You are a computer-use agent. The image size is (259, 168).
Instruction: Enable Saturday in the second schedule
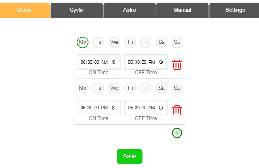coord(162,88)
